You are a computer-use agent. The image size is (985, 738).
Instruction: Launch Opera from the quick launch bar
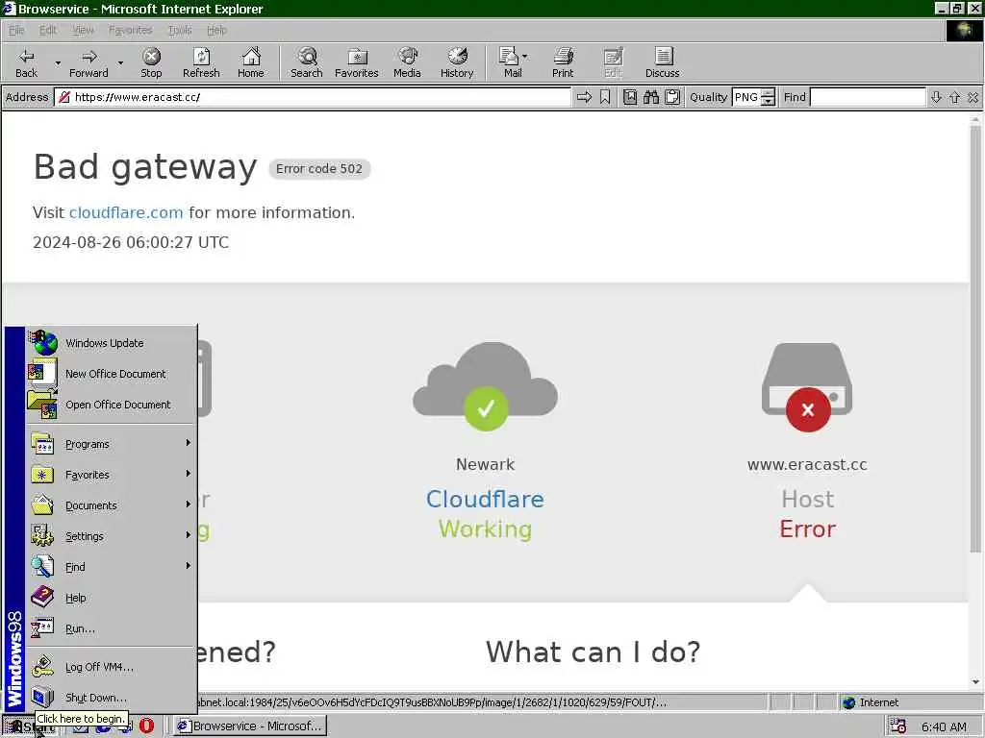[x=147, y=726]
